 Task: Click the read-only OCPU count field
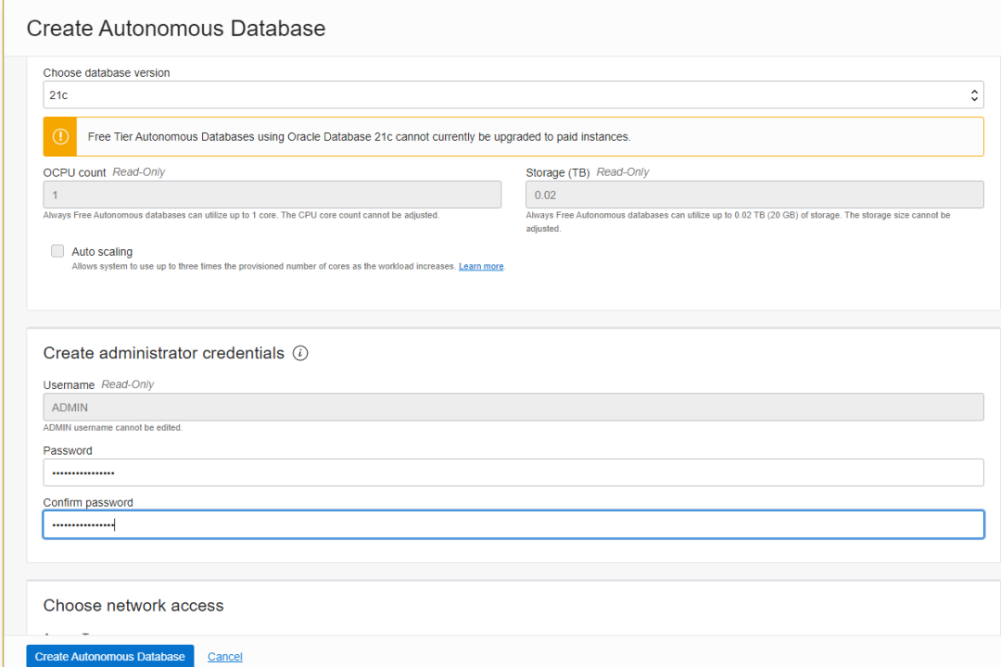[x=272, y=195]
